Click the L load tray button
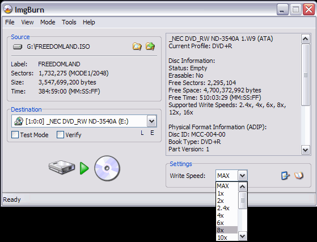 coord(142,133)
